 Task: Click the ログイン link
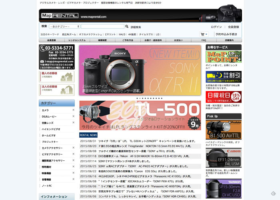[x=216, y=27]
